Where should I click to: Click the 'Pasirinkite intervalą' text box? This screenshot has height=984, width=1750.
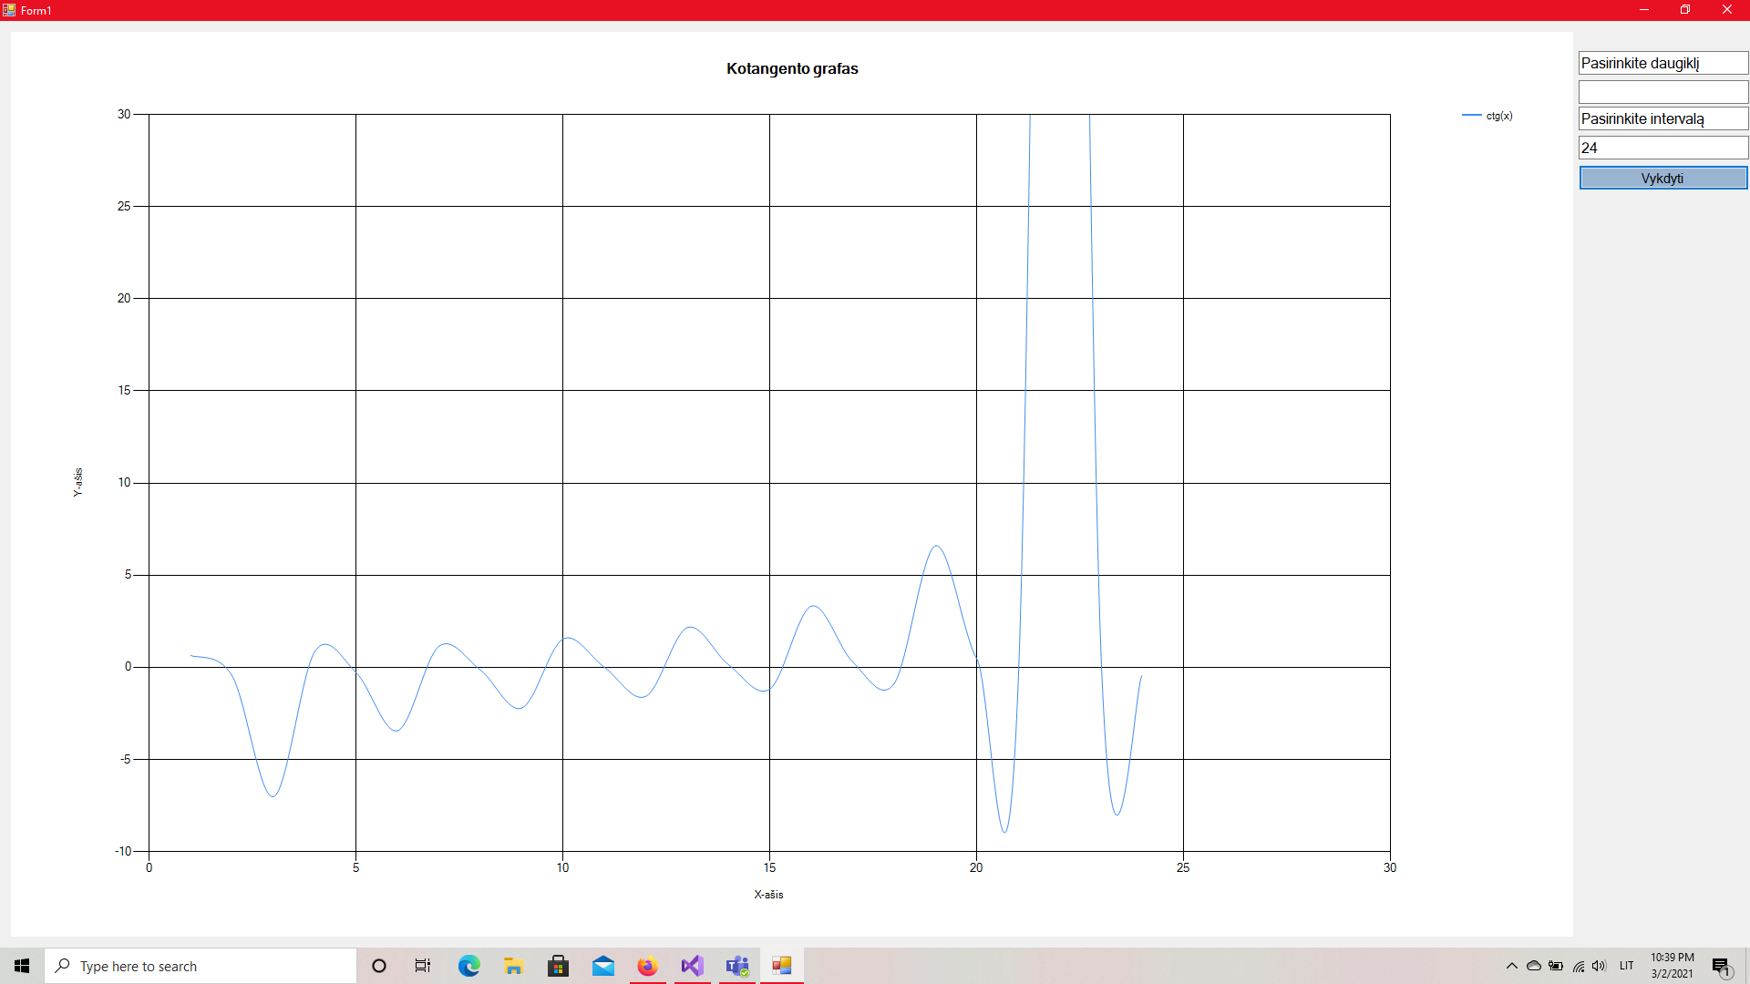pos(1662,118)
